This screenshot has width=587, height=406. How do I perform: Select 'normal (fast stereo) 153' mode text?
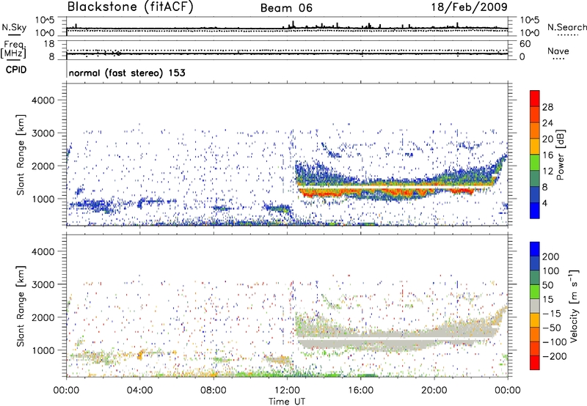[x=127, y=73]
